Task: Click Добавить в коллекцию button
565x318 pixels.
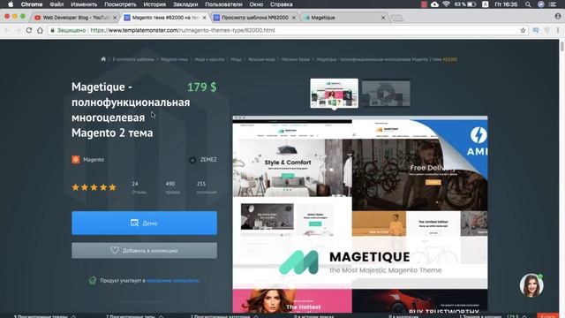Action: pos(144,251)
